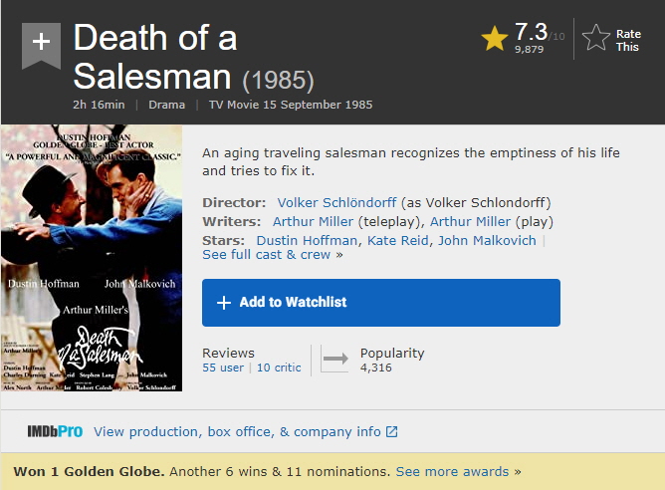This screenshot has width=665, height=490.
Task: Open Kate Reid's profile link
Action: 398,240
